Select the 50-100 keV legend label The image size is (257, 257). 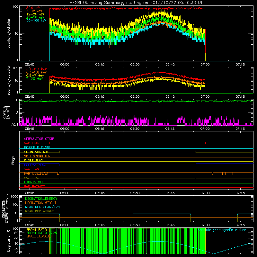(x=36, y=21)
